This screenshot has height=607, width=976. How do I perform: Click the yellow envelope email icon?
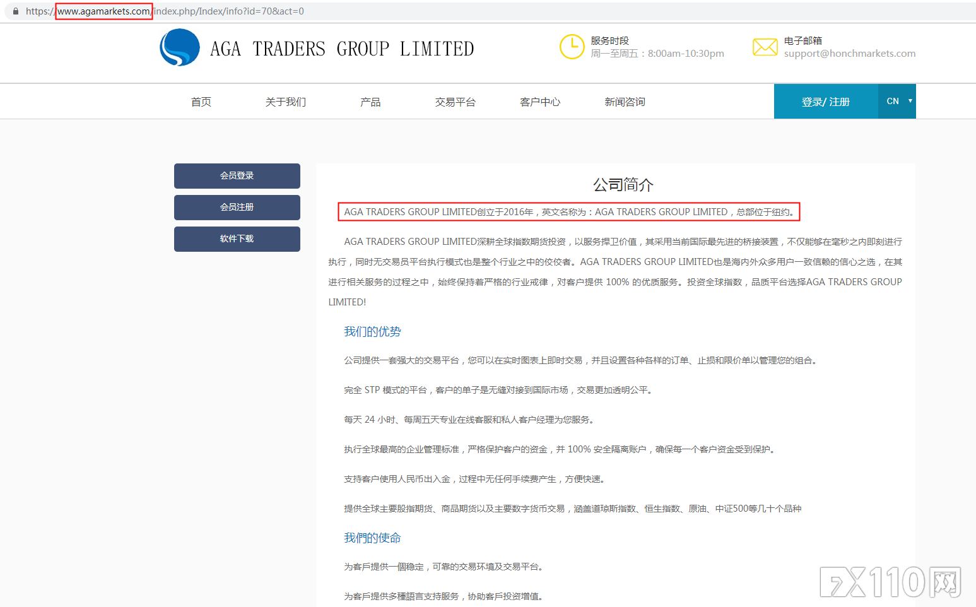tap(765, 47)
